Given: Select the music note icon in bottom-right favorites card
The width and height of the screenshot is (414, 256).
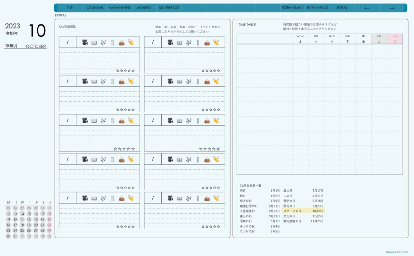Looking at the screenshot, I should pos(189,198).
